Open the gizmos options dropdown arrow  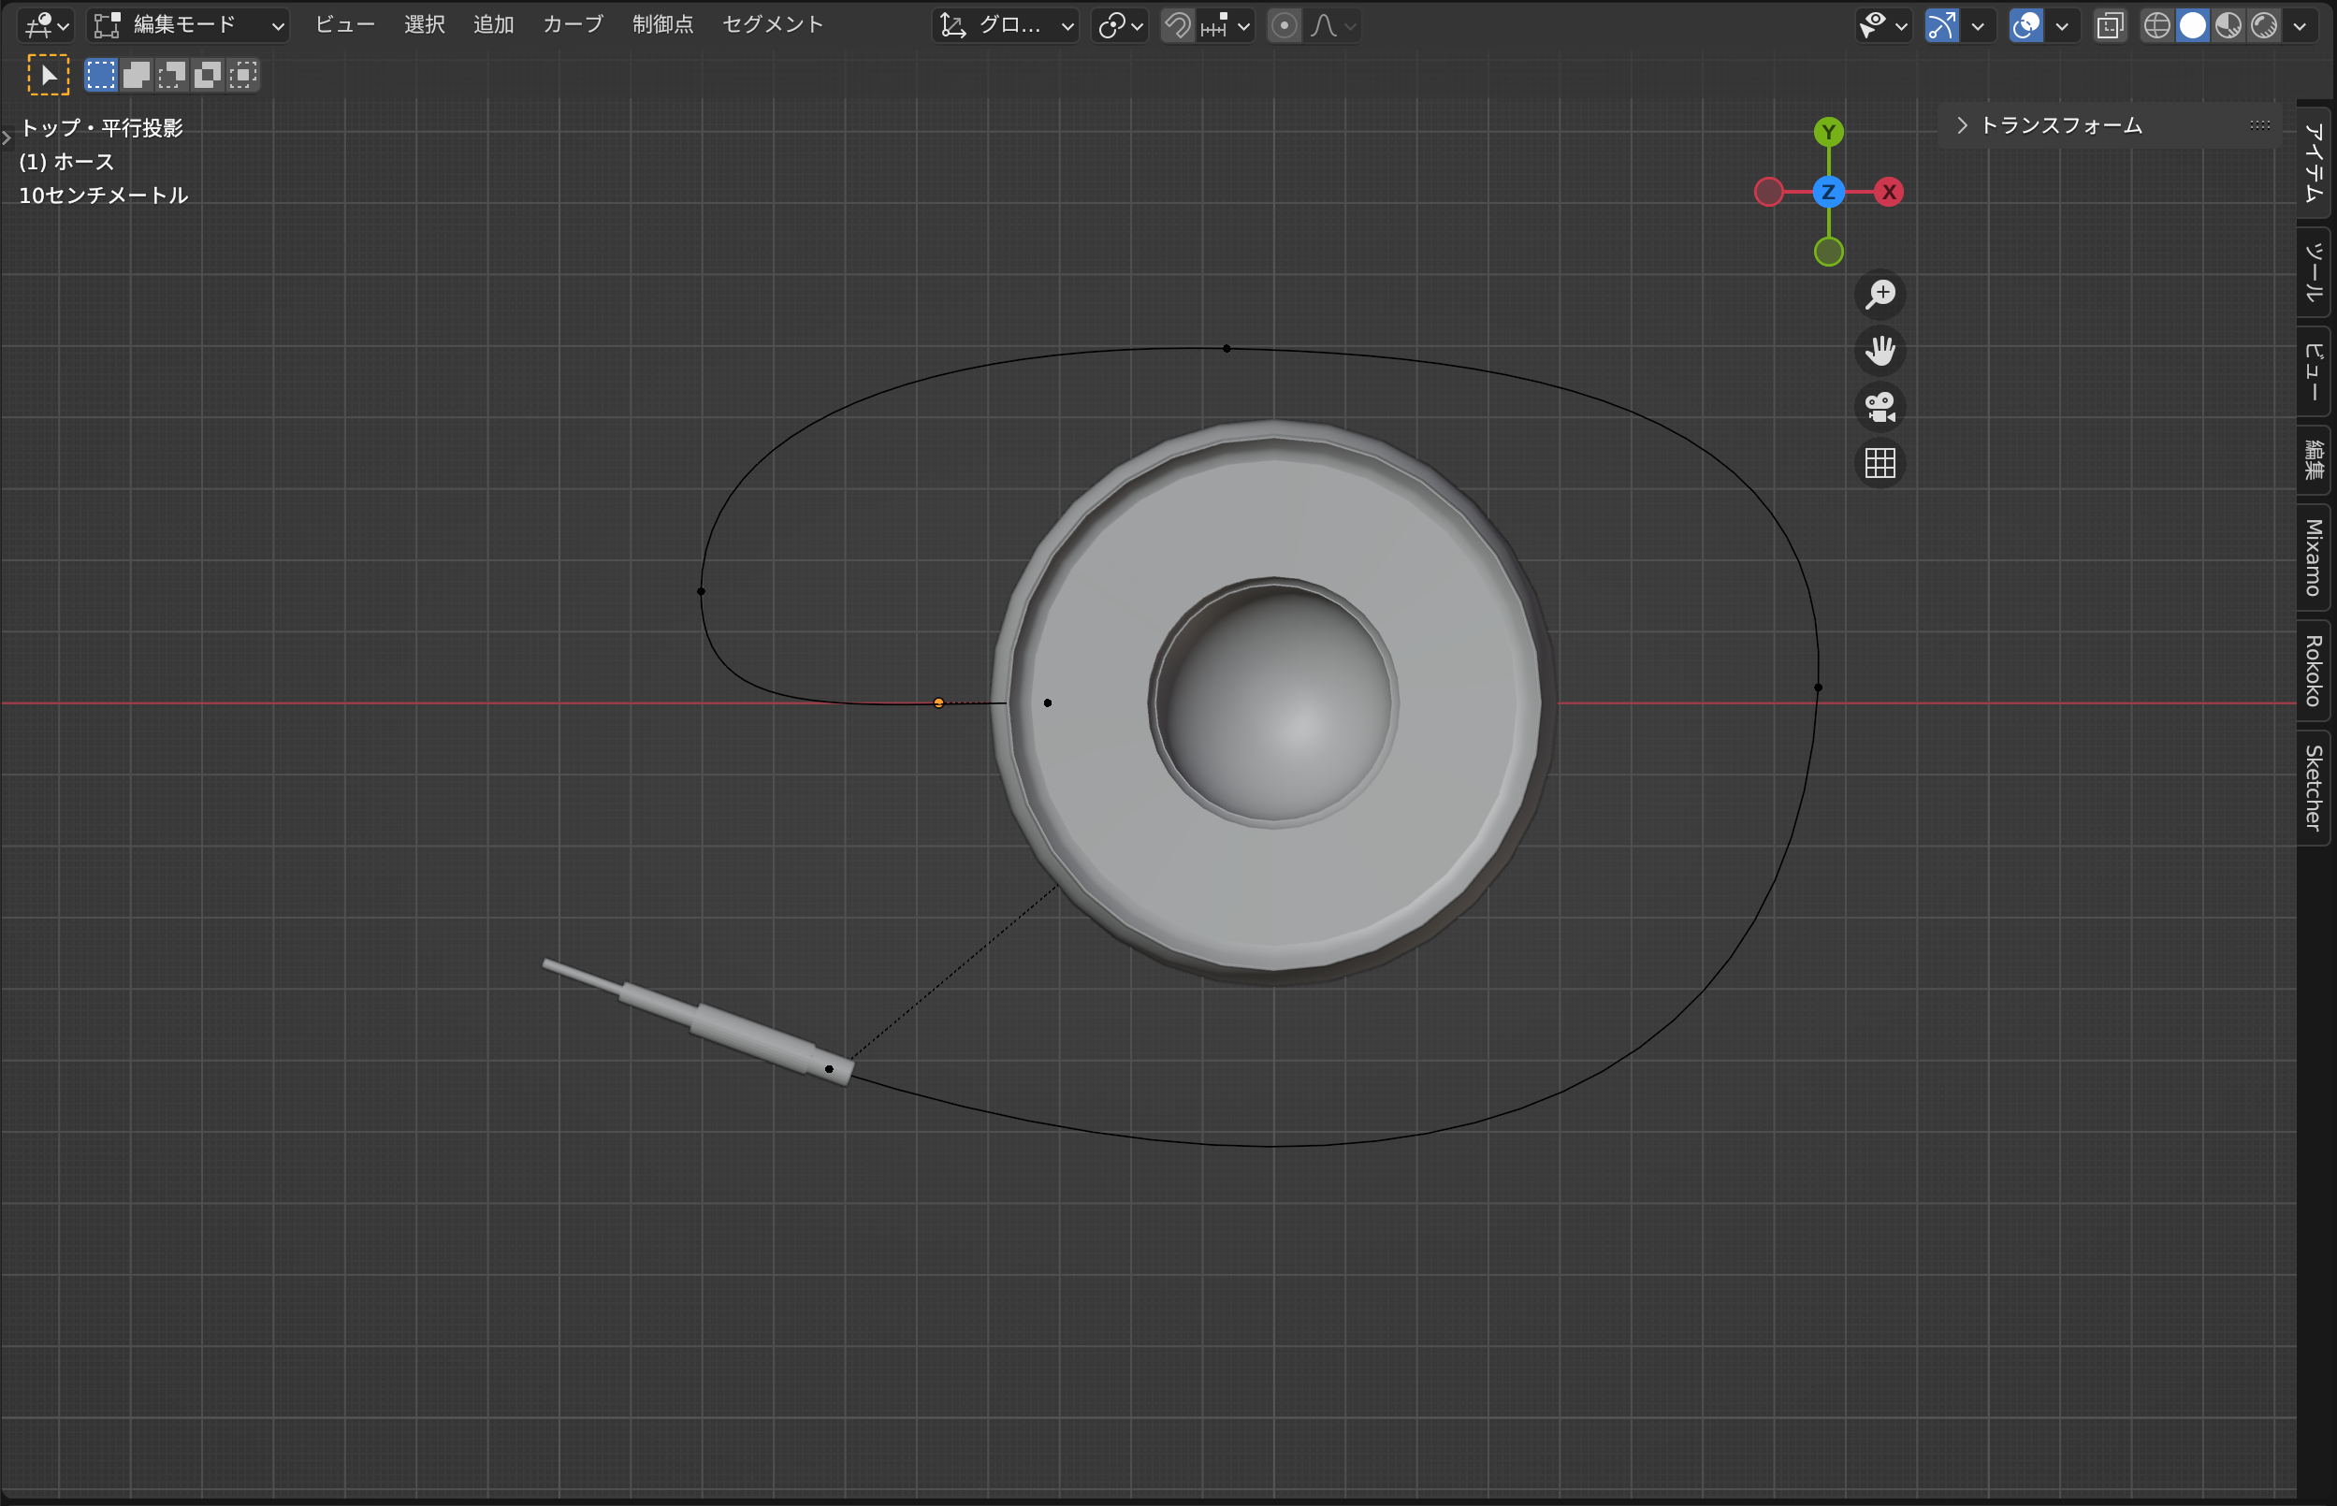[x=1978, y=25]
